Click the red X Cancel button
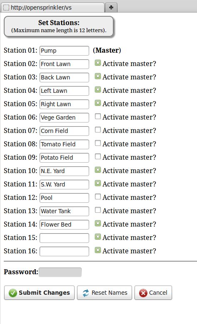This screenshot has width=197, height=324. pos(153,293)
